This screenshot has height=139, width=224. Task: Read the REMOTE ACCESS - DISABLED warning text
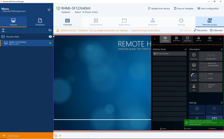[110, 30]
